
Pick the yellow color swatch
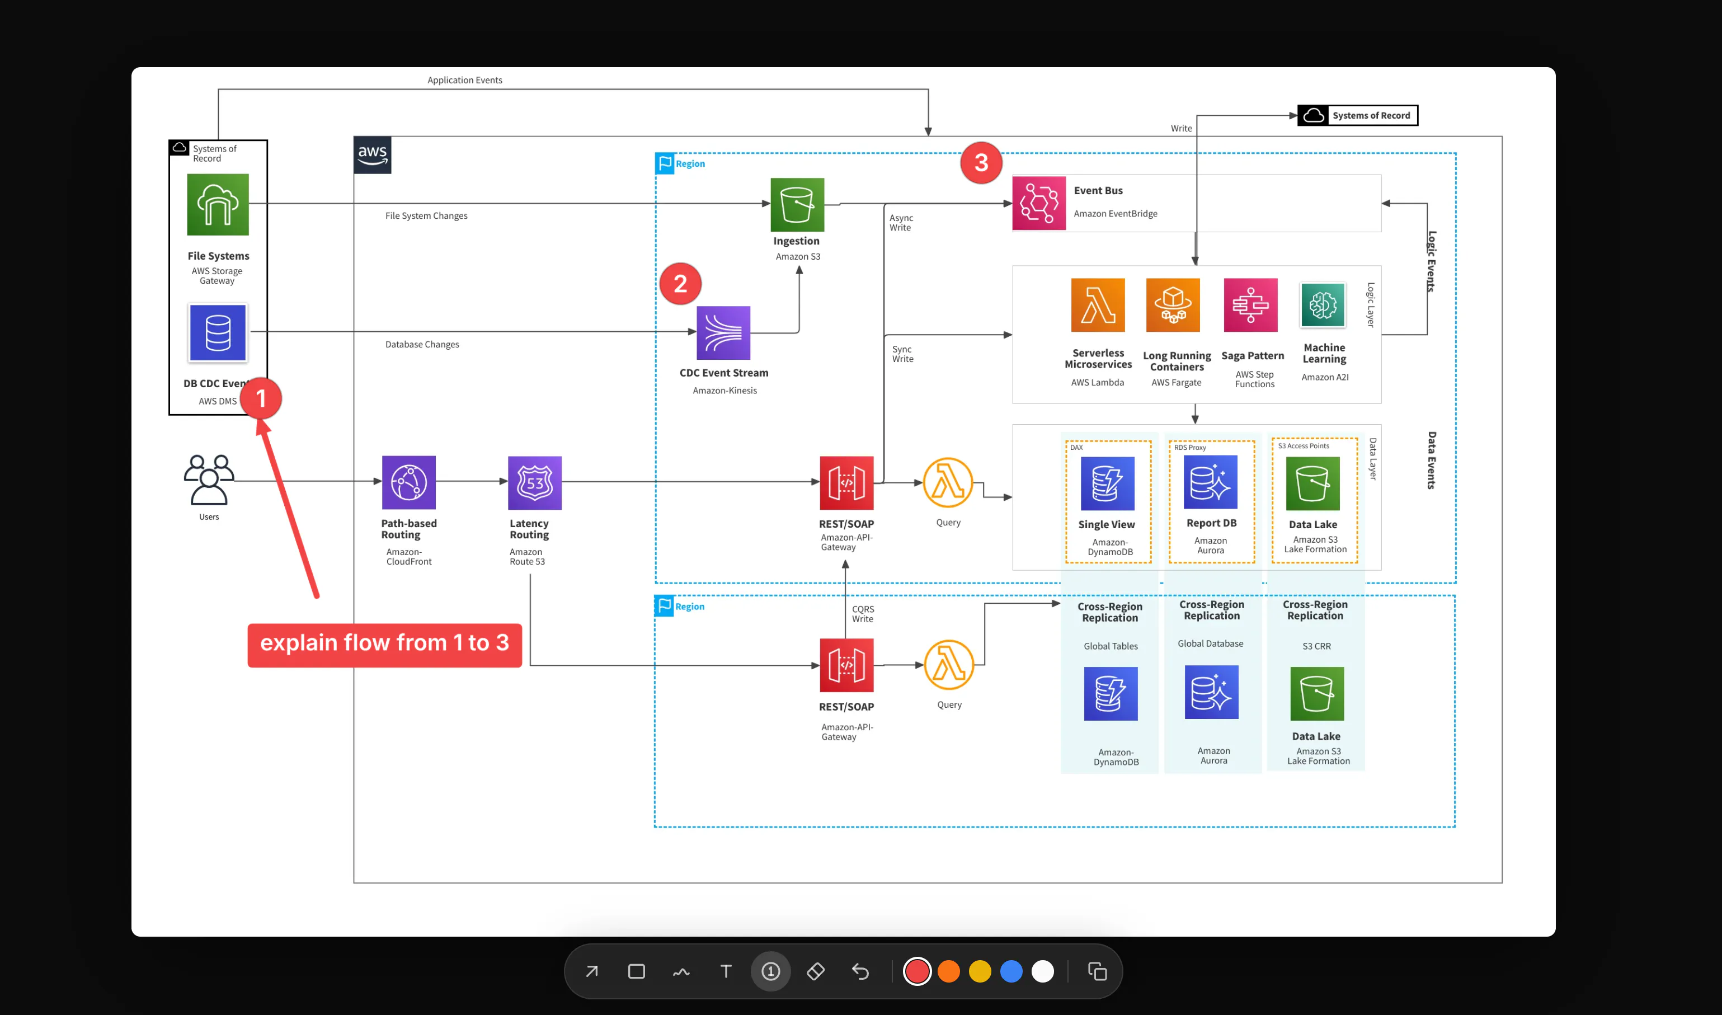pyautogui.click(x=980, y=971)
